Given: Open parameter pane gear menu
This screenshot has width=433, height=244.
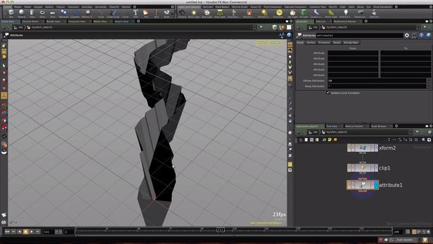Looking at the screenshot, I should coord(407,35).
